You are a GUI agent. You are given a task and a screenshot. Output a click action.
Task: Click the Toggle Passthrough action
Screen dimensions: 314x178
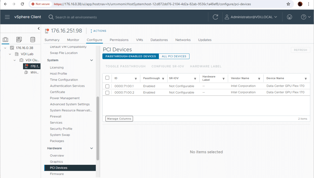[x=126, y=66]
